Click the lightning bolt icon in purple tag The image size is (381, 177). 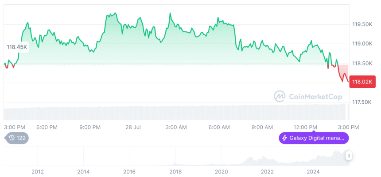click(x=284, y=138)
